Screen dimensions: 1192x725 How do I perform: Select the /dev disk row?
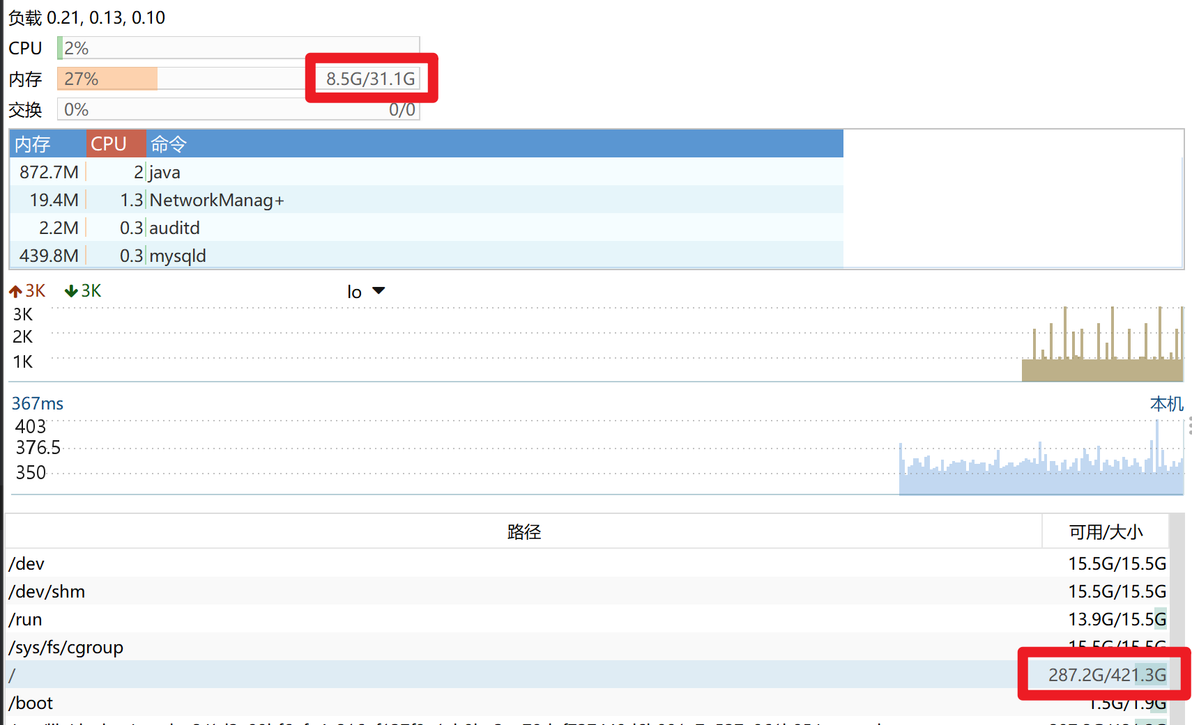[x=587, y=563]
